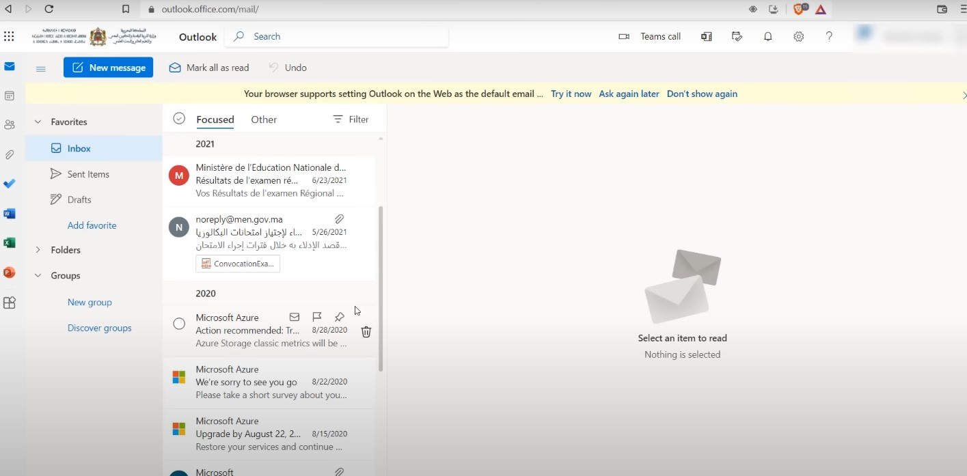
Task: Open My Day calendar-check icon
Action: point(737,37)
